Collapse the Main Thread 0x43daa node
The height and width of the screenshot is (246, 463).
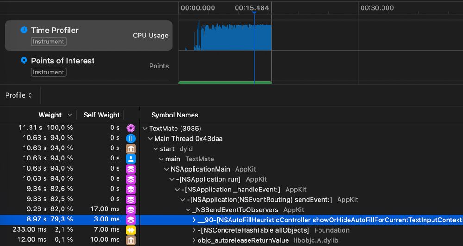pos(150,139)
